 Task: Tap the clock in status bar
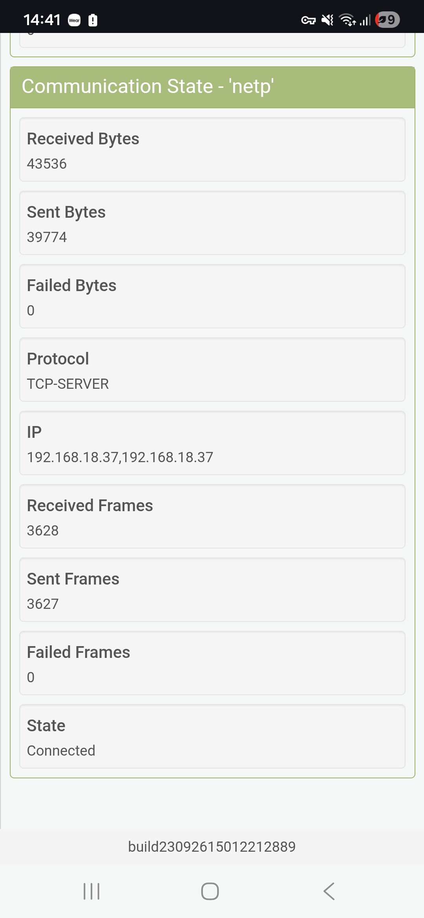tap(42, 20)
